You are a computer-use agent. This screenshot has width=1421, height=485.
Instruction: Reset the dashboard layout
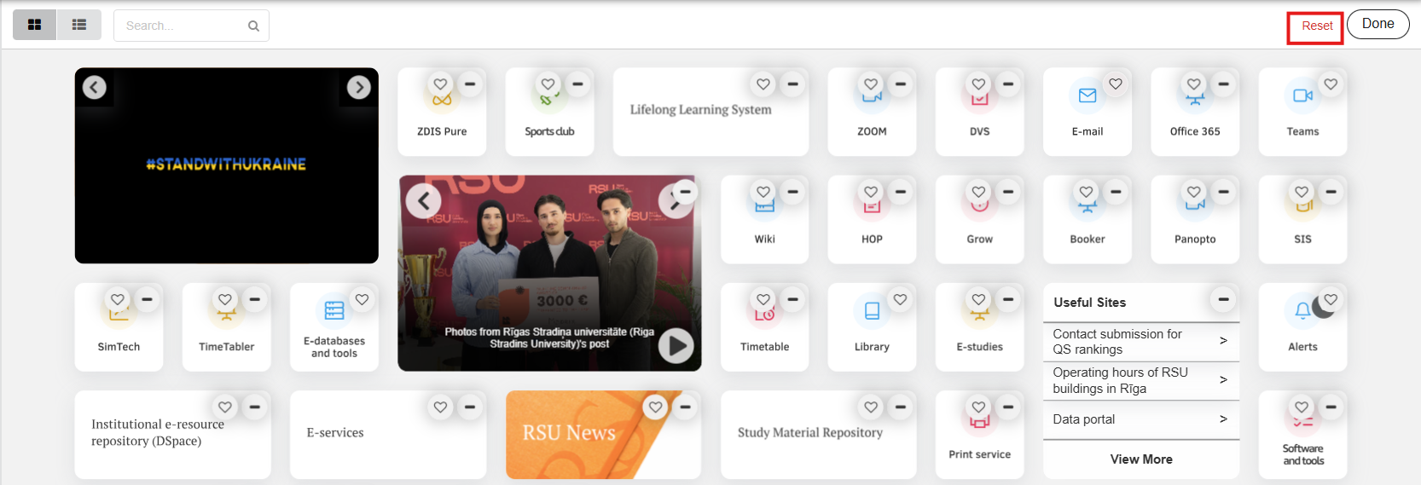coord(1316,26)
